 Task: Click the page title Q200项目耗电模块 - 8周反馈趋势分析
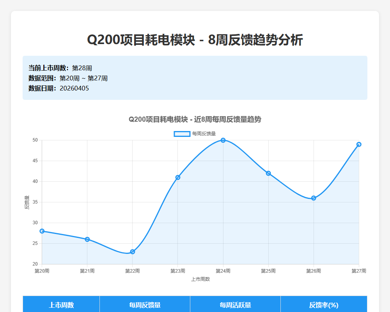click(195, 40)
